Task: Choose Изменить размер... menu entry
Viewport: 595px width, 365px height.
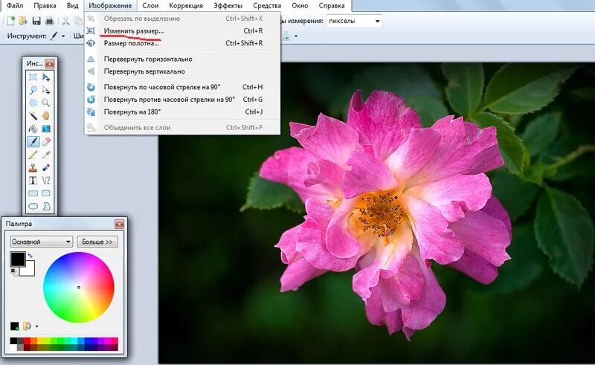Action: (182, 30)
